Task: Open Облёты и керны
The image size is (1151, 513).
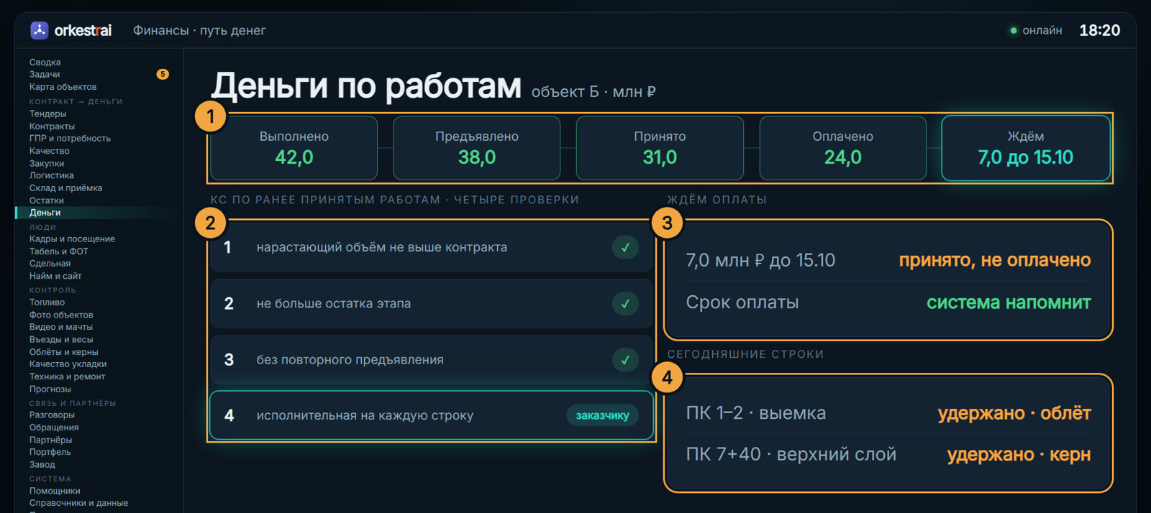Action: [x=63, y=352]
